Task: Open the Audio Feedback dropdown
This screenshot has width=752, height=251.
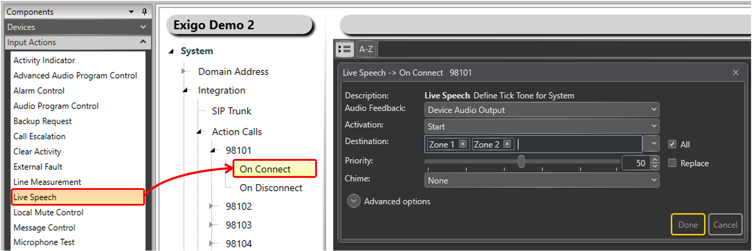Action: click(654, 110)
